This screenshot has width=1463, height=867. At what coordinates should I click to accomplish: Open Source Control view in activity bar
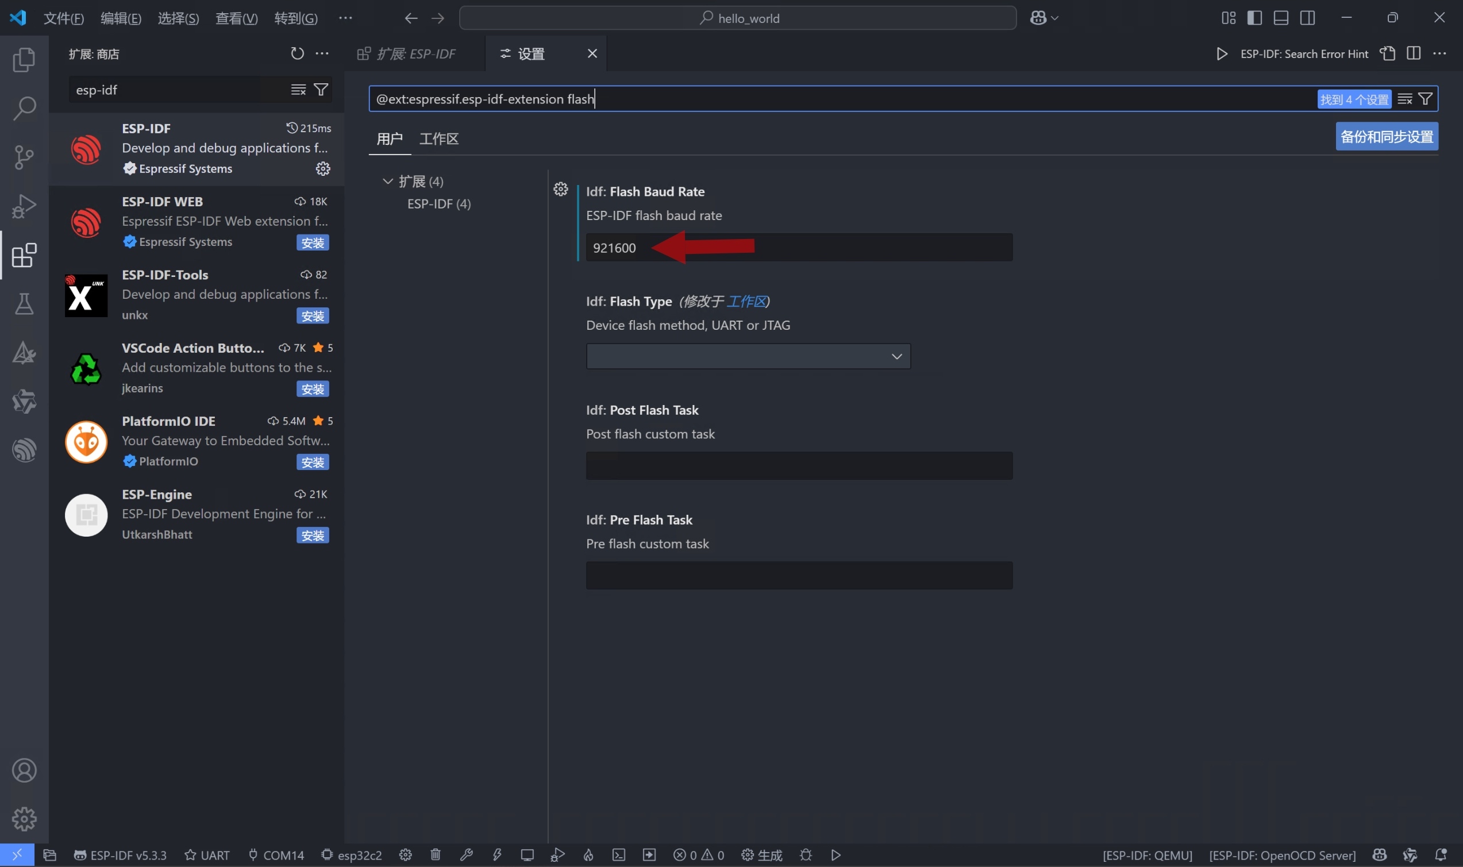tap(24, 157)
